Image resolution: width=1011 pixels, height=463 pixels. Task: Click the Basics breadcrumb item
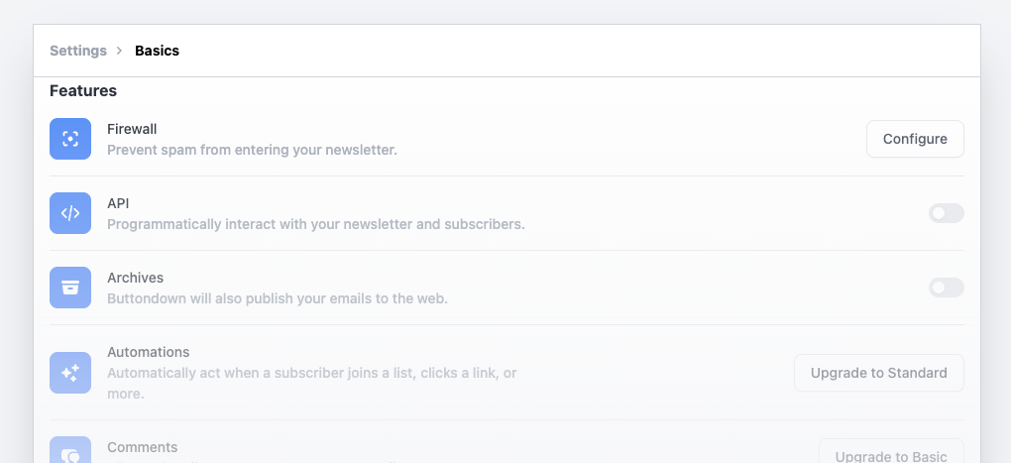157,51
